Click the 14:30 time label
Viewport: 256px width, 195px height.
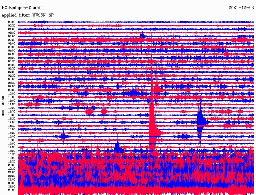(12, 126)
